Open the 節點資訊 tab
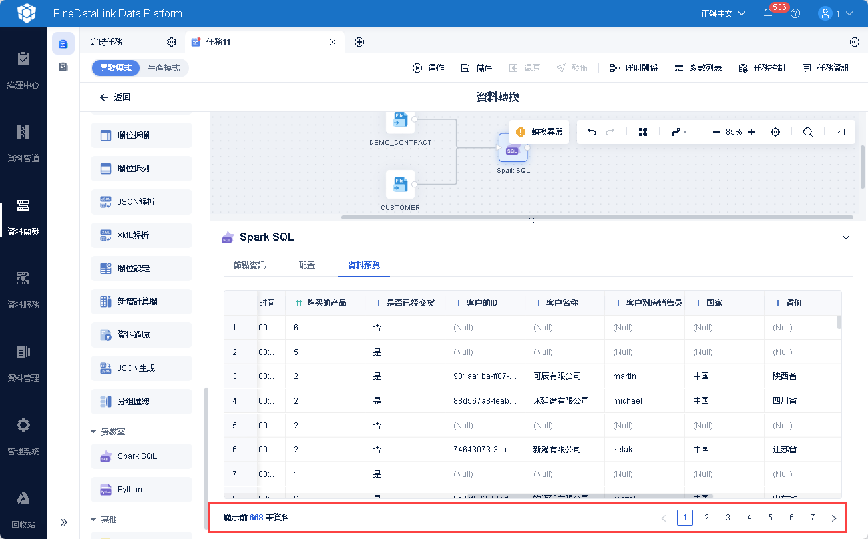This screenshot has height=539, width=868. click(250, 265)
